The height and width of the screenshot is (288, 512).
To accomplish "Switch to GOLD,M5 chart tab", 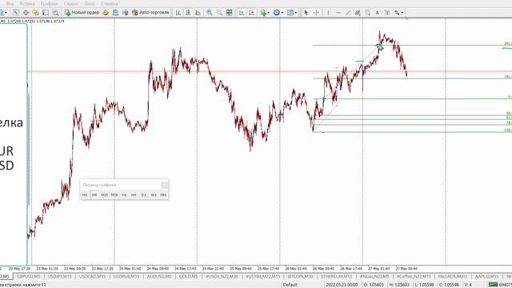I will 189,277.
